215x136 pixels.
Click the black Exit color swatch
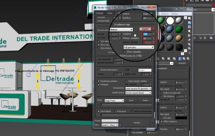[x=181, y=118]
